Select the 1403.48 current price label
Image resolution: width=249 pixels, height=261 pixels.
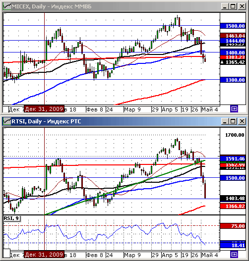pyautogui.click(x=233, y=199)
